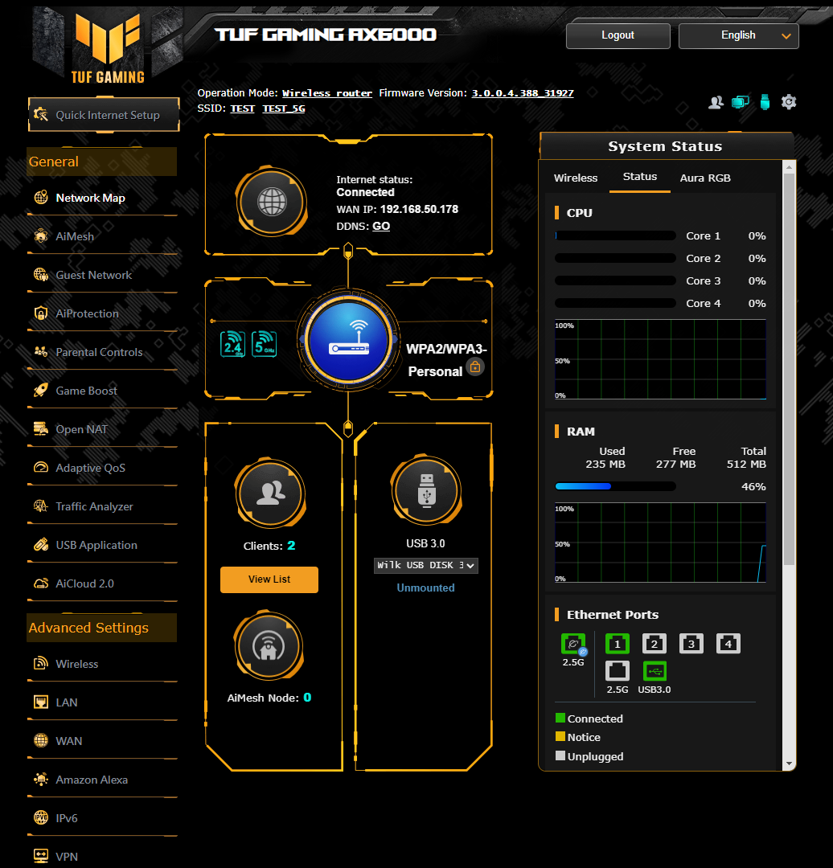Open Parental Controls
The image size is (833, 868).
[102, 352]
